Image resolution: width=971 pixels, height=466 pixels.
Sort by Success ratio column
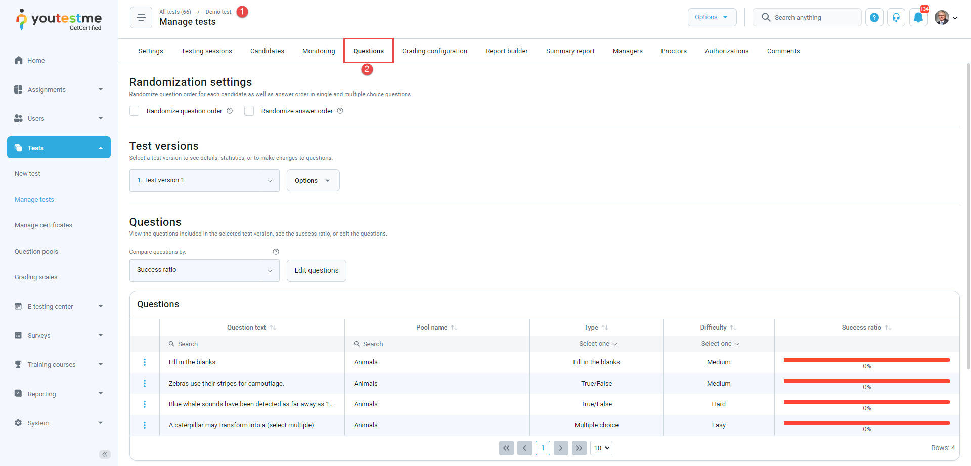coord(888,328)
